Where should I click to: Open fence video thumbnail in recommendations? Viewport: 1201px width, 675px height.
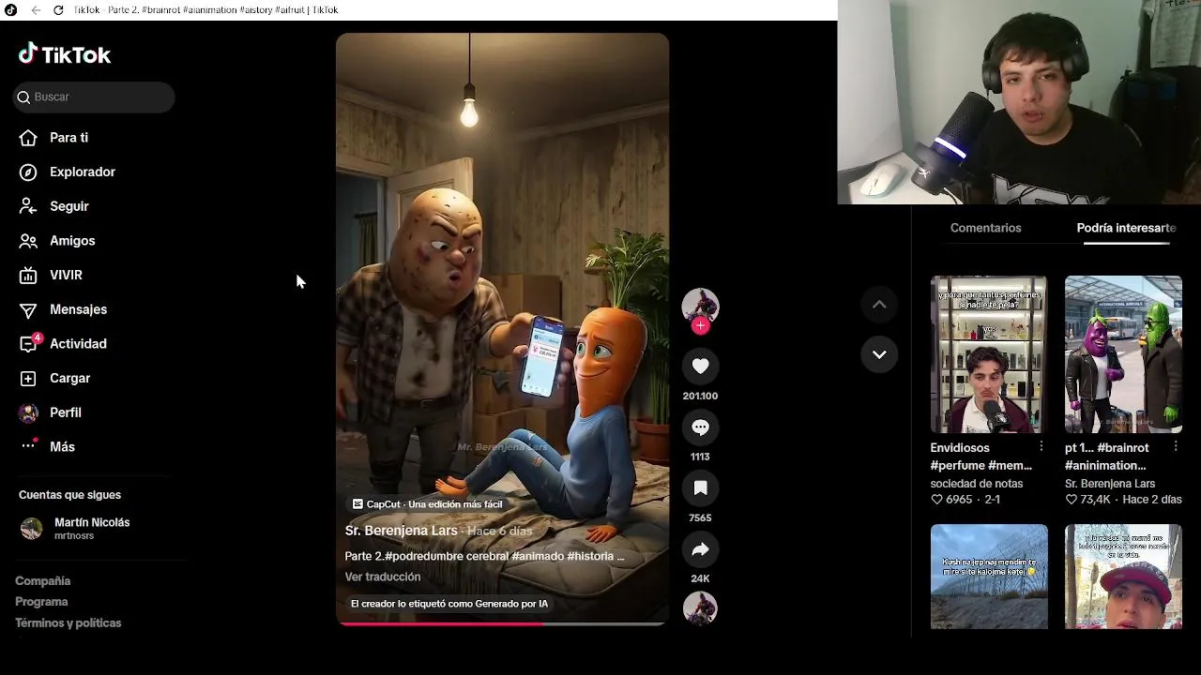989,577
